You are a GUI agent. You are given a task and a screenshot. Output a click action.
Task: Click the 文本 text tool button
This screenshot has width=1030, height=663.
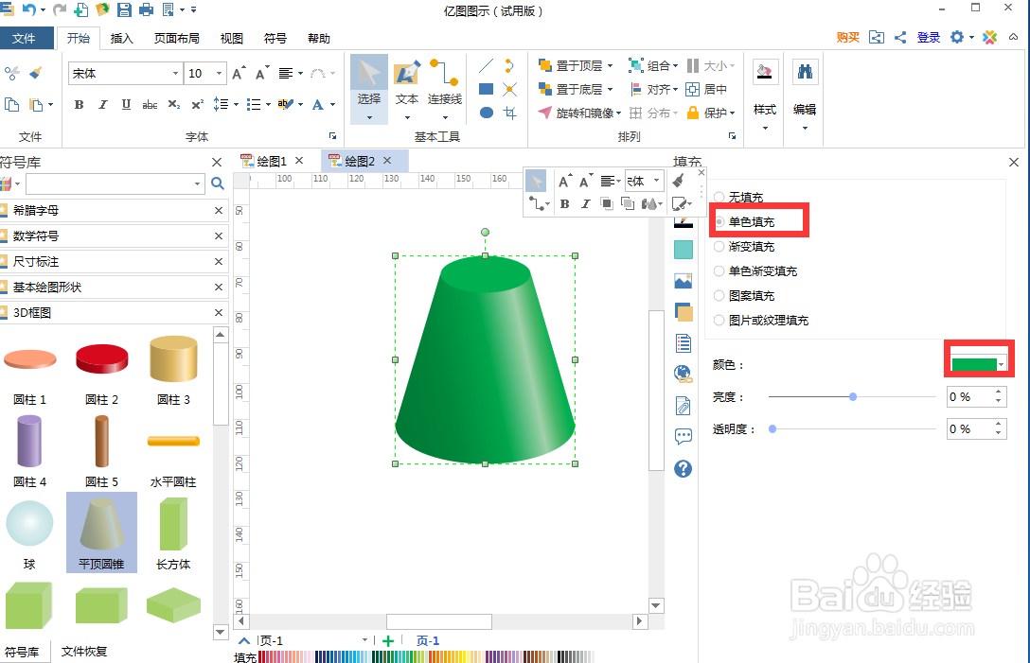tap(407, 89)
